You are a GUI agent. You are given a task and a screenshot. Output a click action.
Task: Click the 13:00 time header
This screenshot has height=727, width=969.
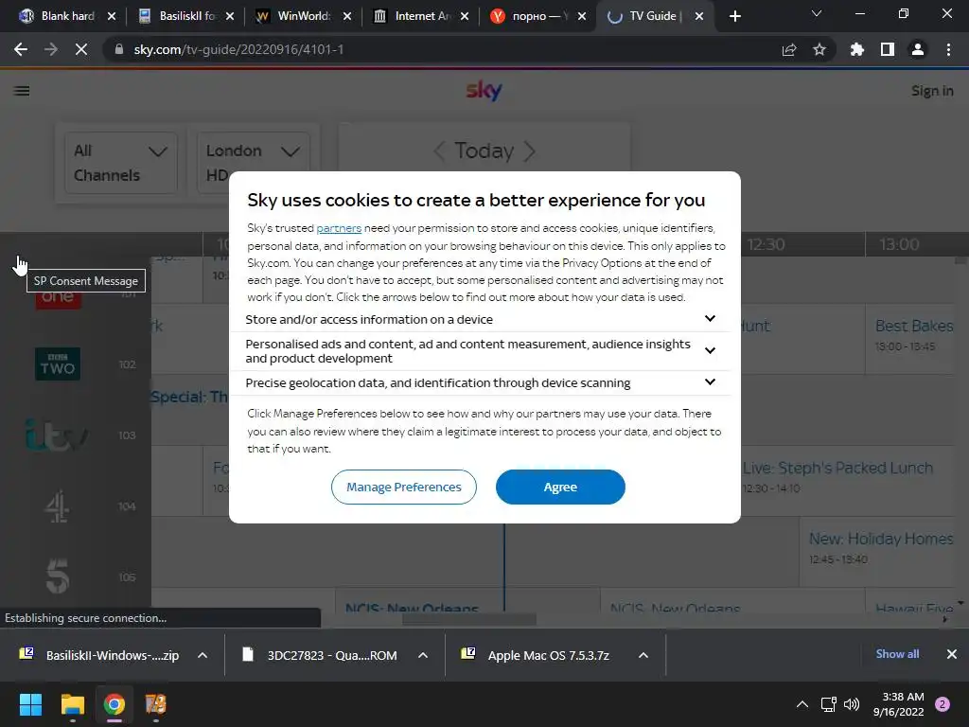(x=899, y=244)
